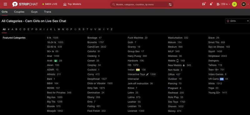Viewport: 250px width, 115px height.
Task: Open the Top Models podium icon link
Action: point(65,4)
